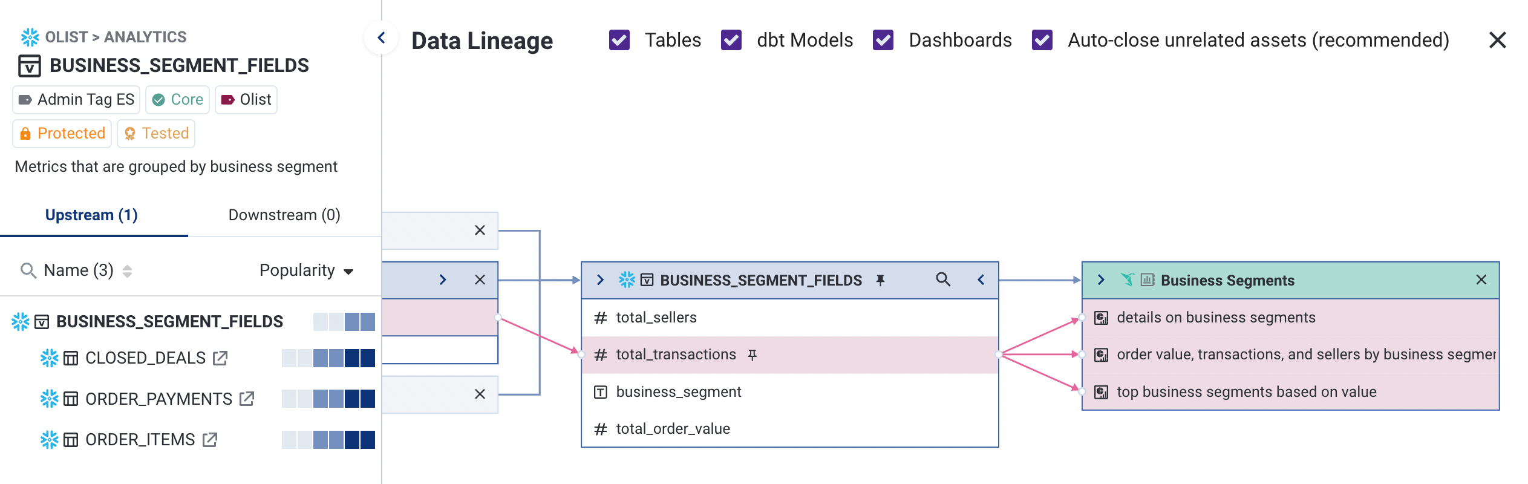Viewport: 1528px width, 484px height.
Task: Open the Popularity sort dropdown
Action: pyautogui.click(x=306, y=270)
